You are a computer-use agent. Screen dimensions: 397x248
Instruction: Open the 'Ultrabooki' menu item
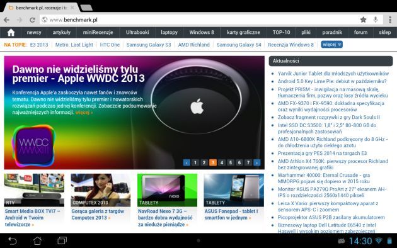pos(137,32)
